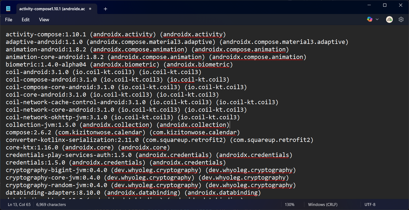Click the coil-network-core-android:3.1.0 line
Screen dimensions: 409x210
pos(126,110)
